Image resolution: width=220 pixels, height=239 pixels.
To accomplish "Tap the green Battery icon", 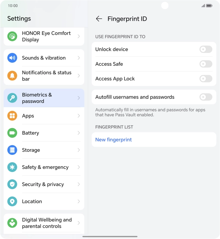I will (12, 133).
